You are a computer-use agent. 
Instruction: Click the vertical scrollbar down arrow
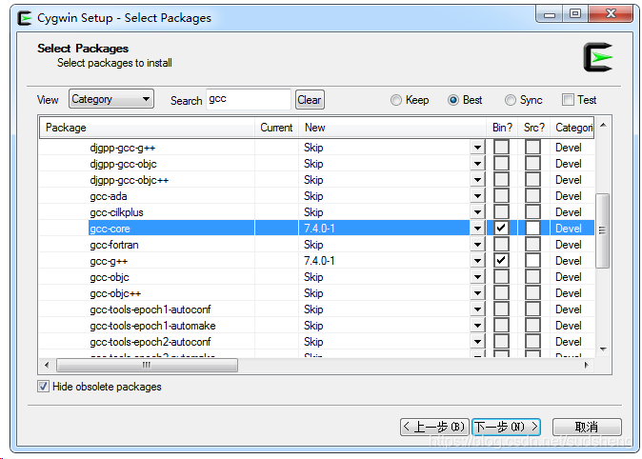click(x=603, y=349)
